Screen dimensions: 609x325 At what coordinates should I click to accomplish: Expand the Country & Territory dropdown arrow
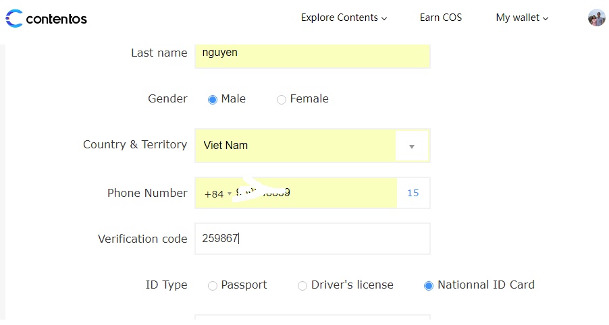tap(412, 146)
